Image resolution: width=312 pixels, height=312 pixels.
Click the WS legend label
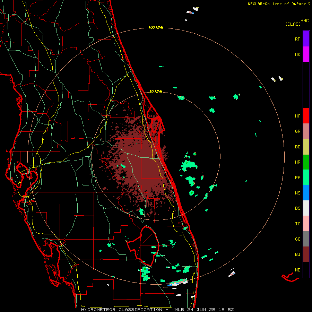coord(297,193)
